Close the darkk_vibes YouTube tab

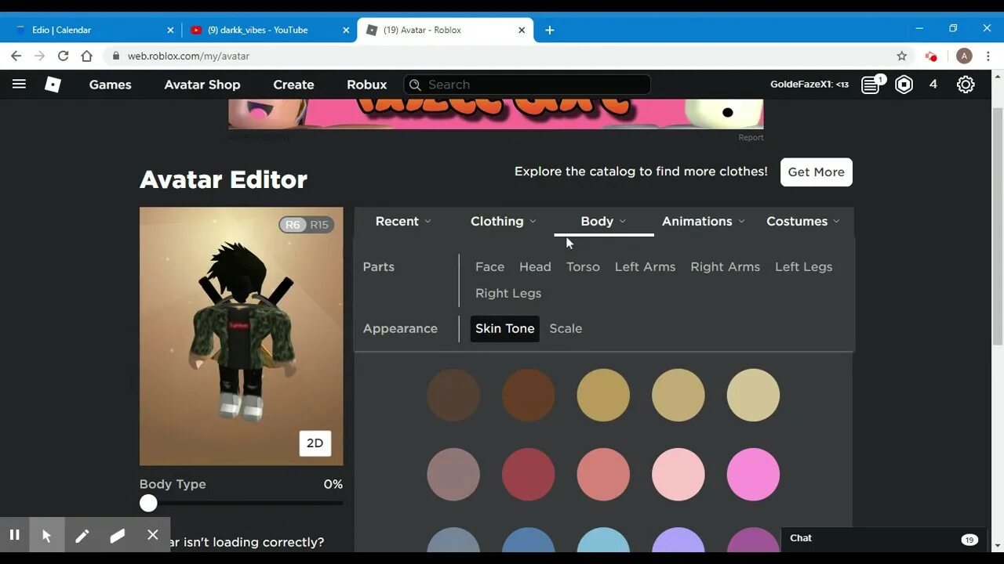346,30
